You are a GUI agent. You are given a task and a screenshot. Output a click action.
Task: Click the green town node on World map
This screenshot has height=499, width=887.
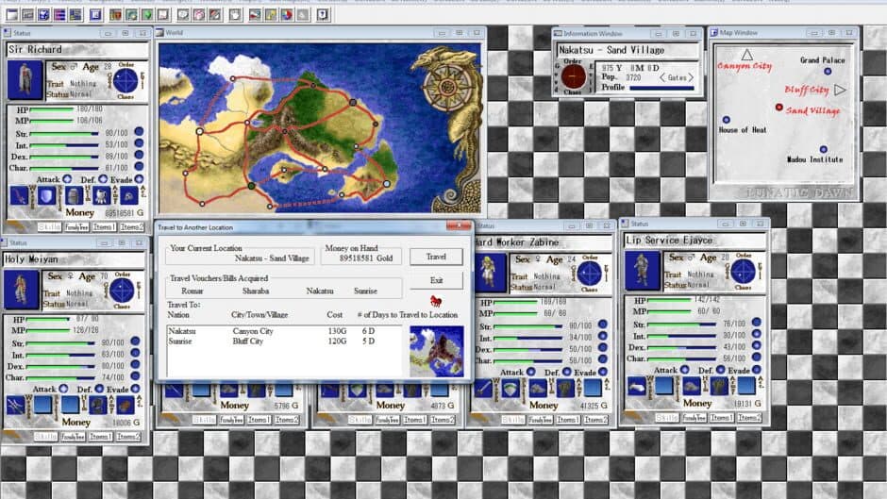pos(251,186)
